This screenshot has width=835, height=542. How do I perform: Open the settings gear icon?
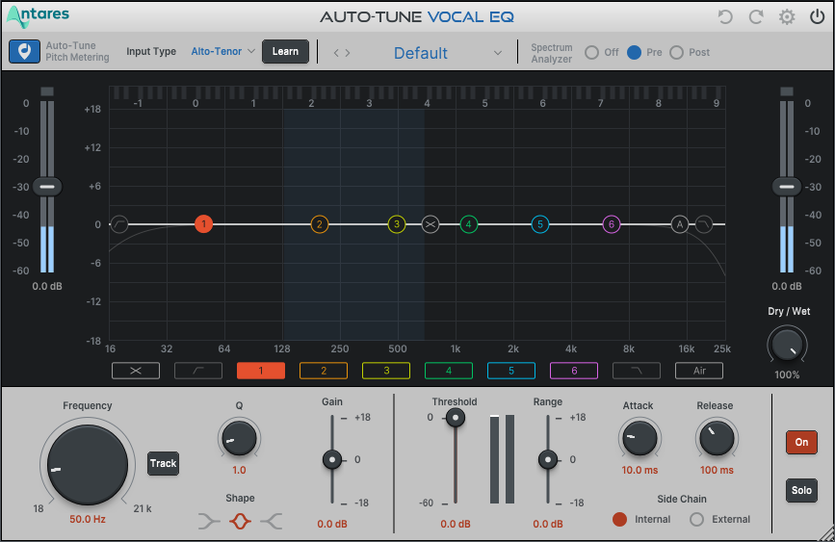787,17
